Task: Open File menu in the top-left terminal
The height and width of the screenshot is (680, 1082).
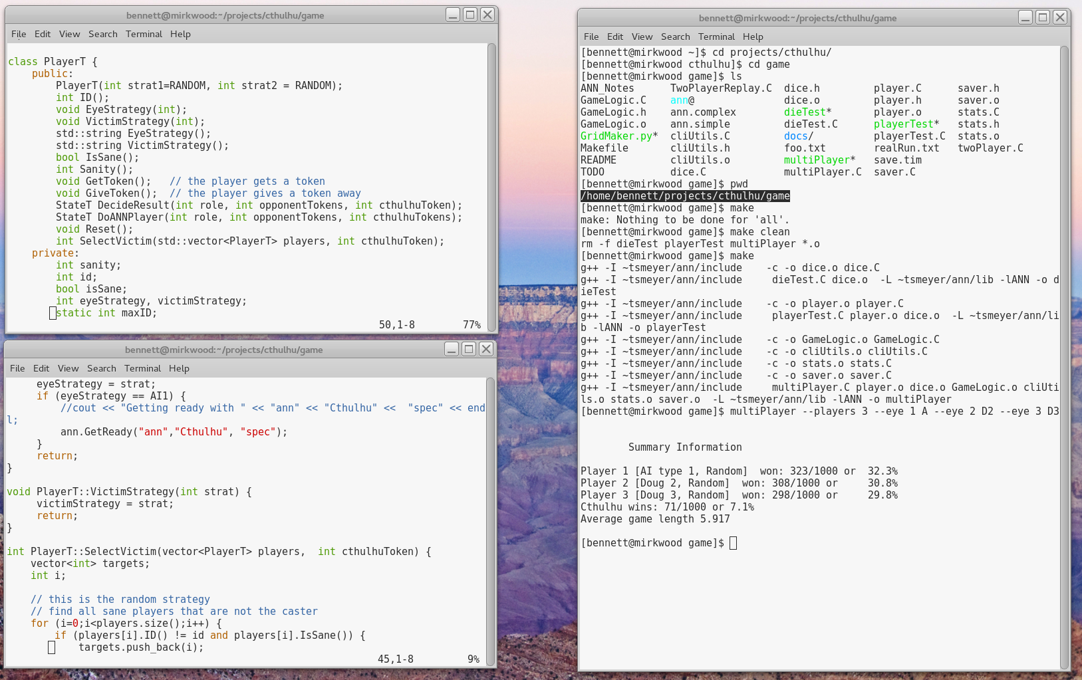Action: pos(19,34)
